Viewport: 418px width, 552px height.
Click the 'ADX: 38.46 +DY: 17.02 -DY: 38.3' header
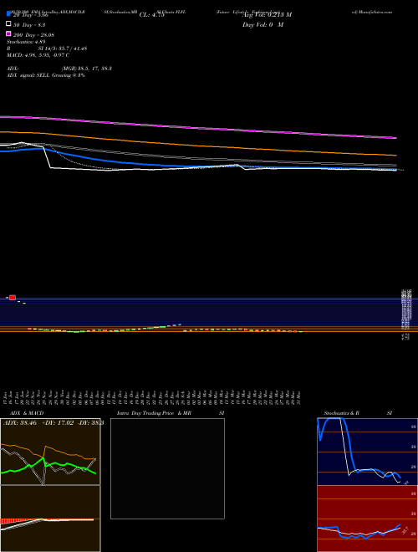(54, 423)
